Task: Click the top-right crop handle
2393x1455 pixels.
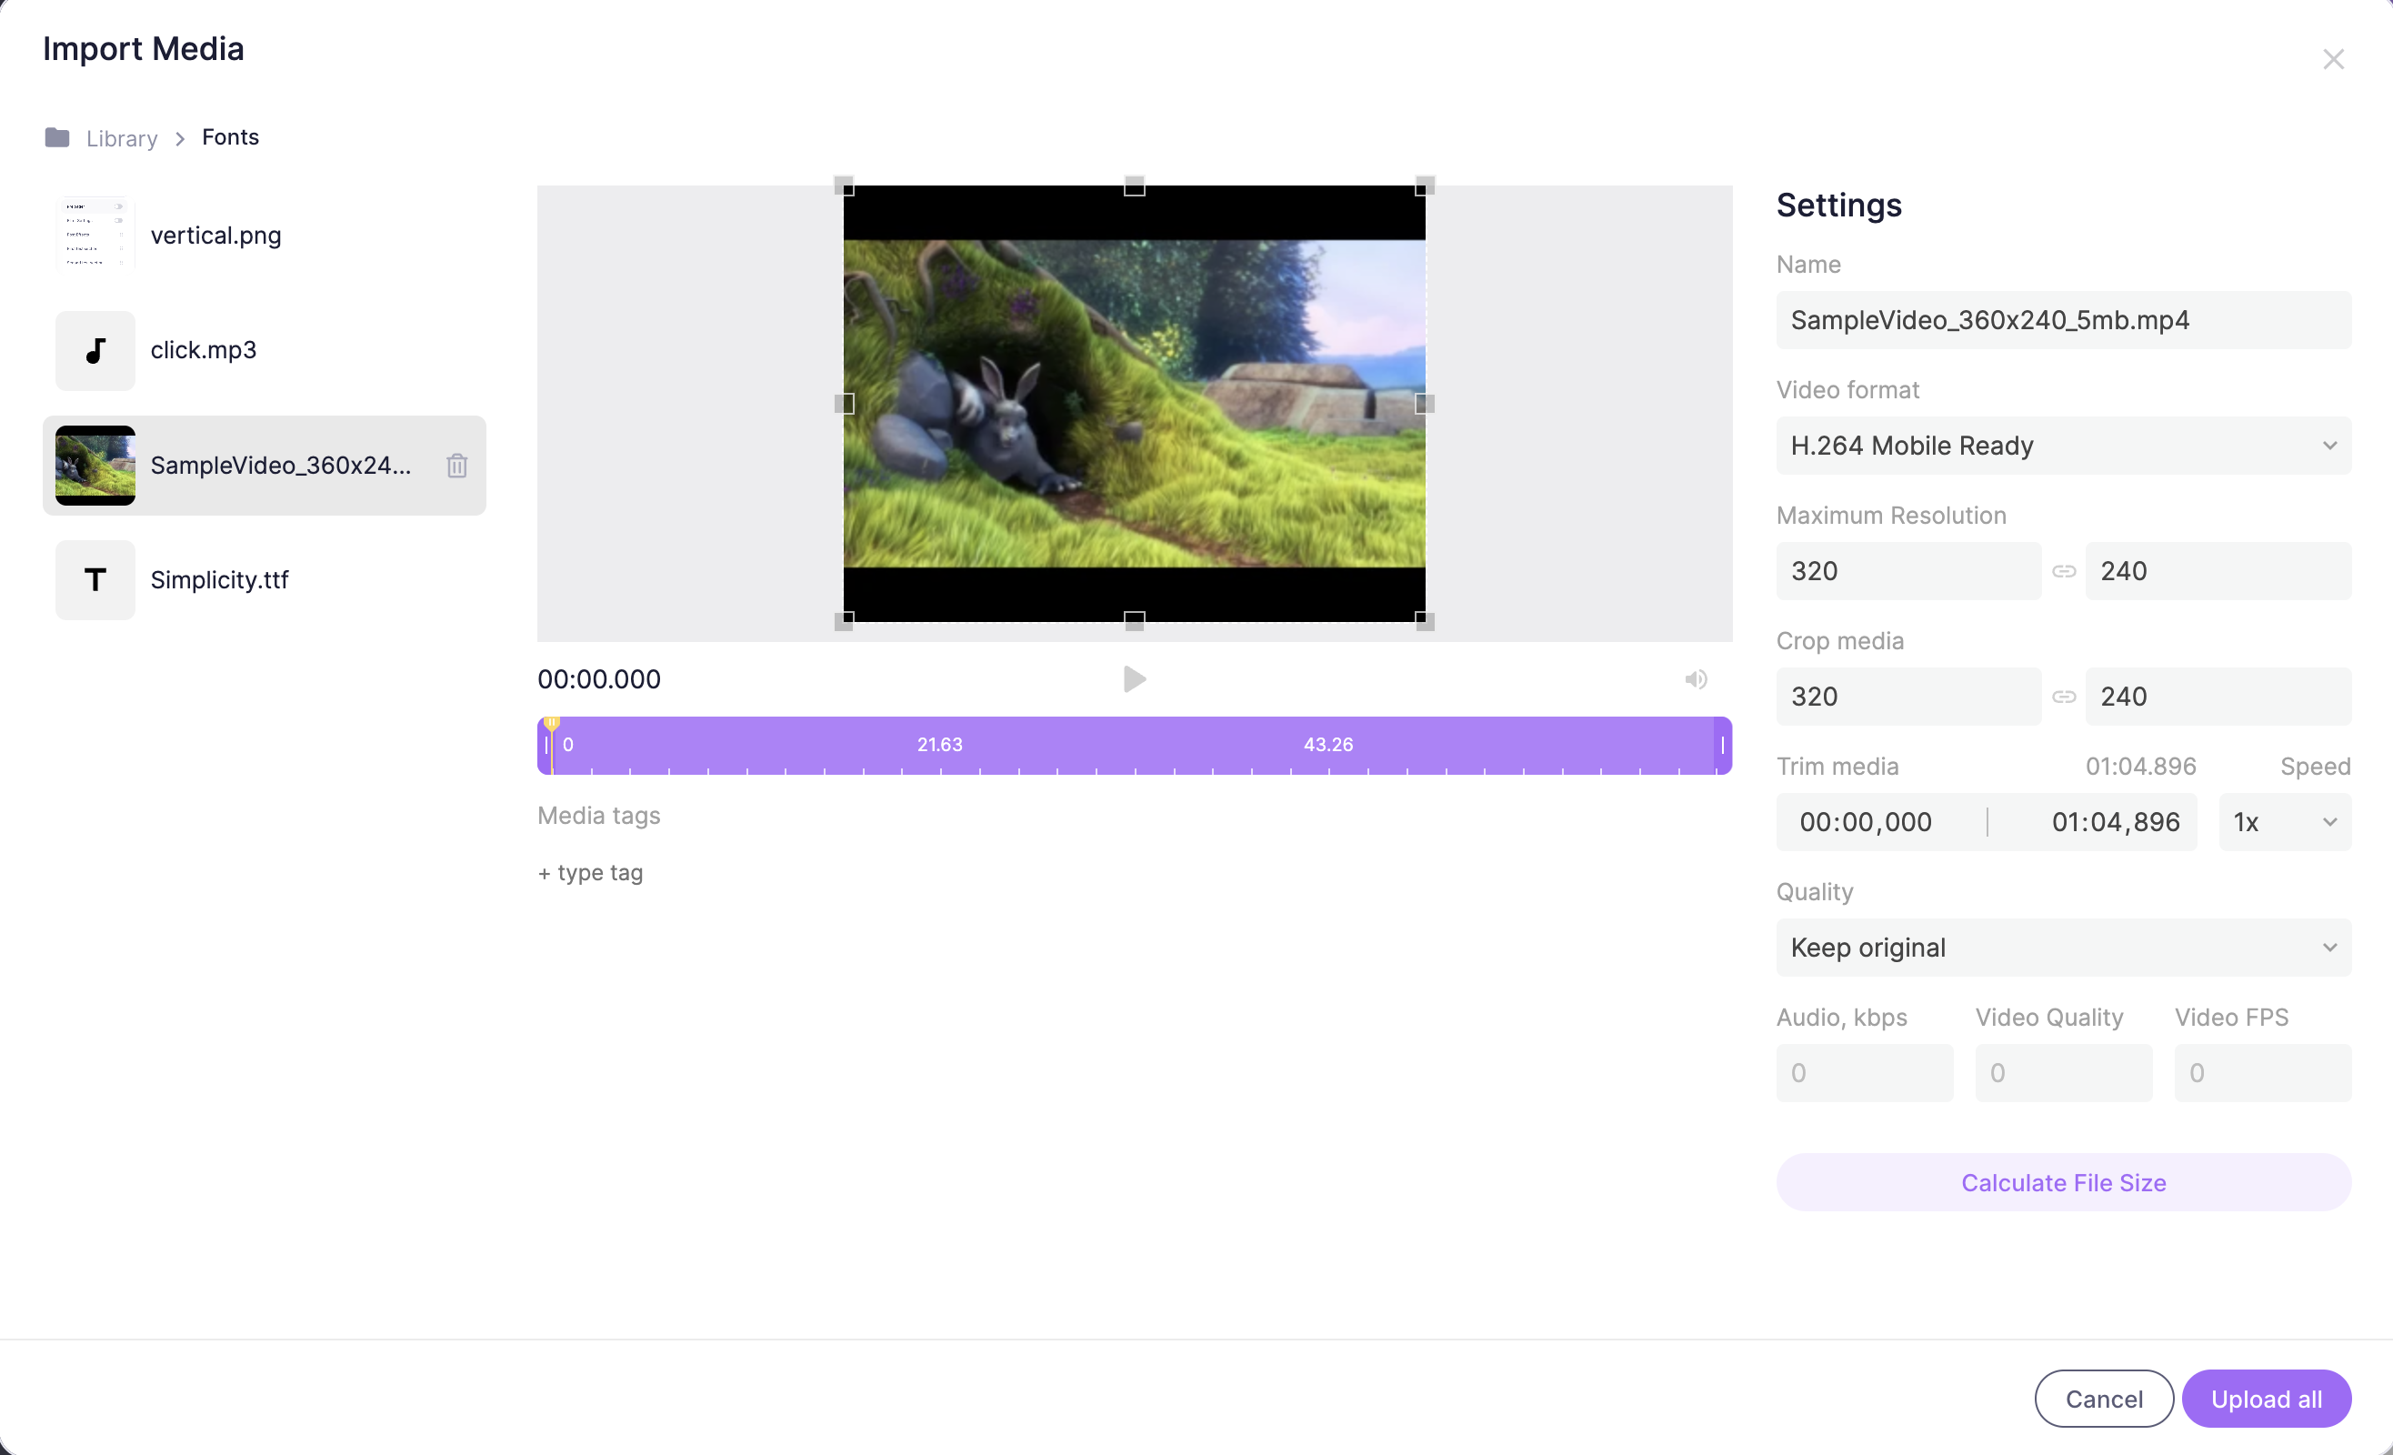Action: coord(1425,186)
